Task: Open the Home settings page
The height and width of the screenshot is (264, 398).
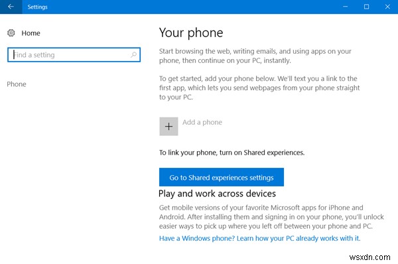Action: (31, 33)
